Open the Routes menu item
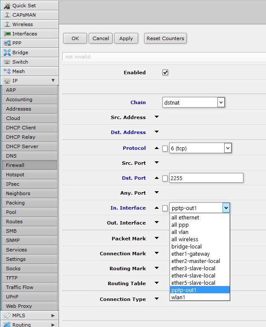 (29, 222)
